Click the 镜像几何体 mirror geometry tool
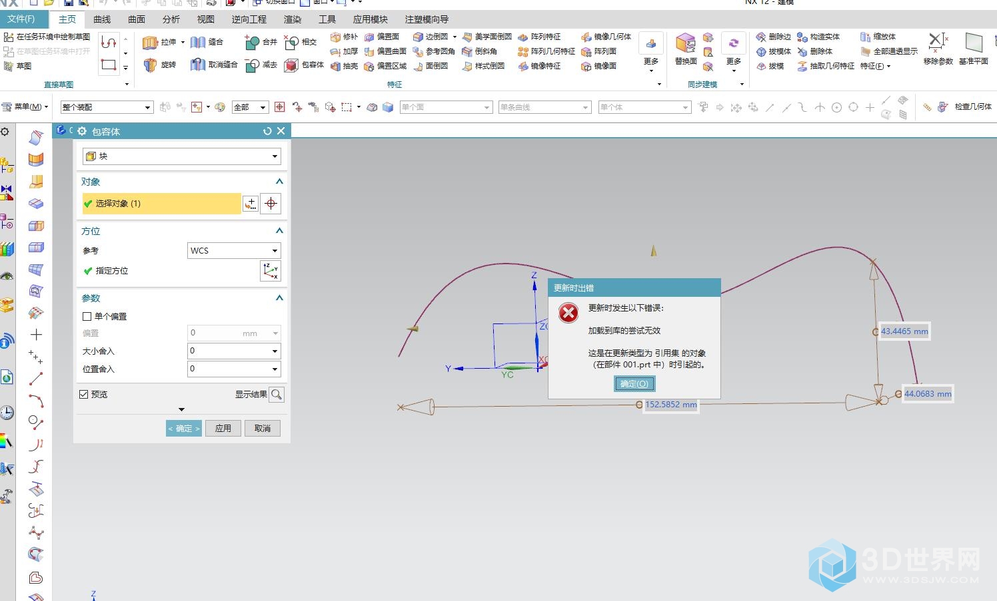Viewport: 997px width, 601px height. tap(606, 37)
